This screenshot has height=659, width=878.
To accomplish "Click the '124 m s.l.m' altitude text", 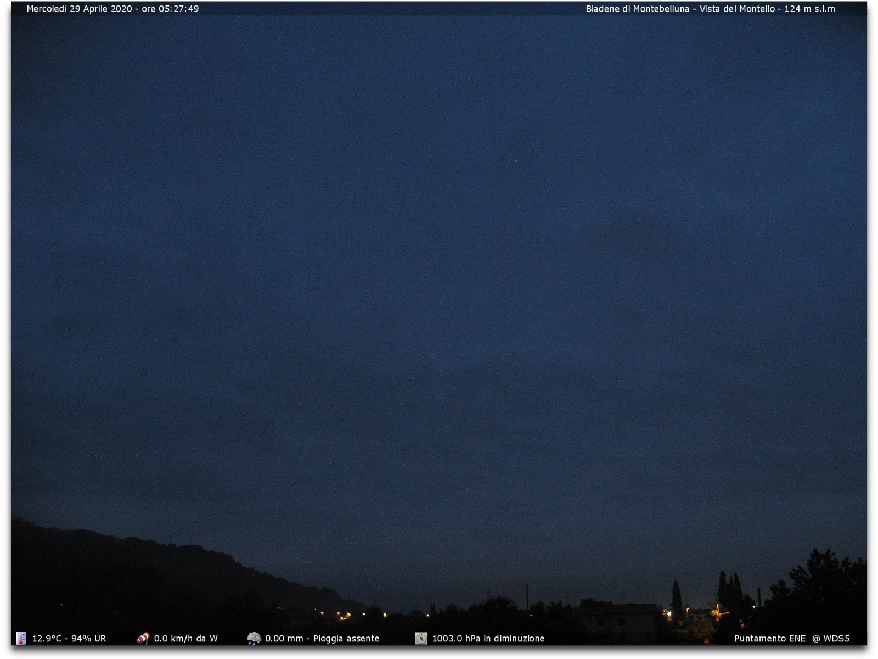I will point(809,9).
